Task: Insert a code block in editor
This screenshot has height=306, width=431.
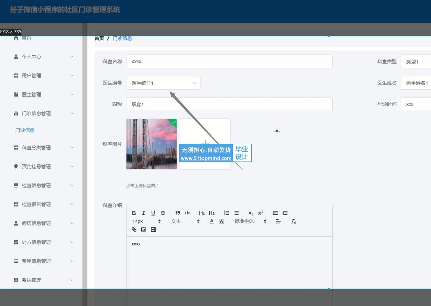Action: (187, 213)
